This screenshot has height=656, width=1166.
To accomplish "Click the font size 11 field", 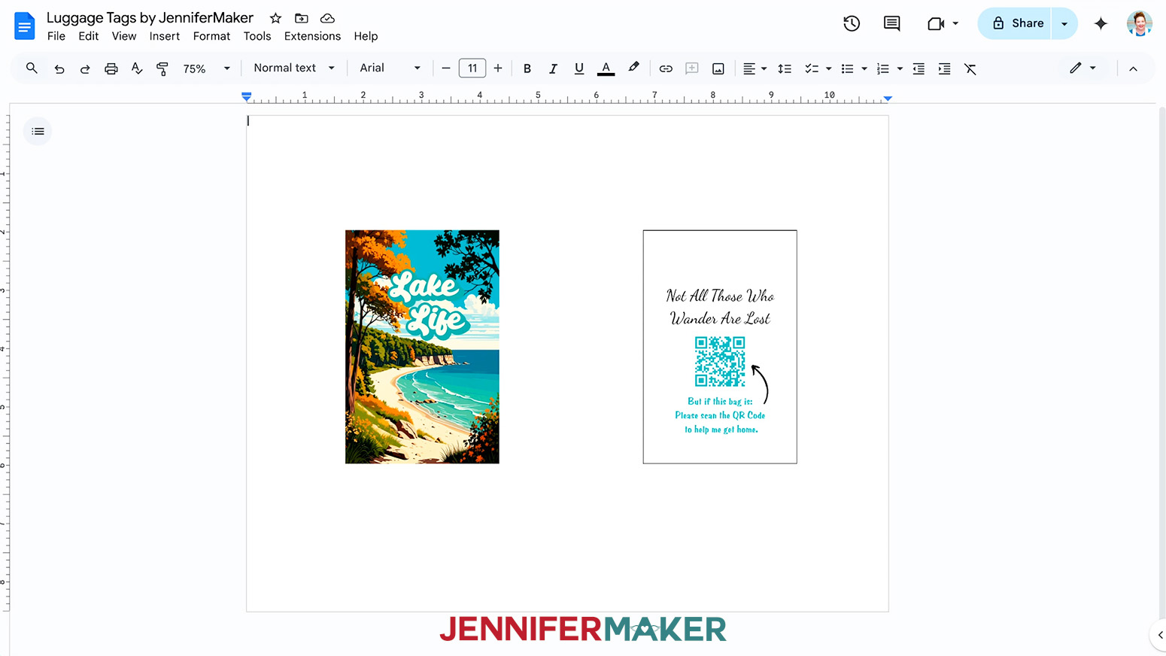I will pyautogui.click(x=472, y=68).
